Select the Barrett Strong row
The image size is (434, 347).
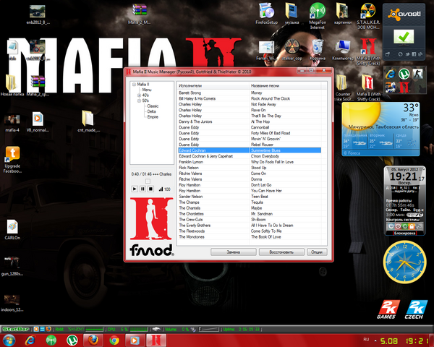(x=250, y=93)
